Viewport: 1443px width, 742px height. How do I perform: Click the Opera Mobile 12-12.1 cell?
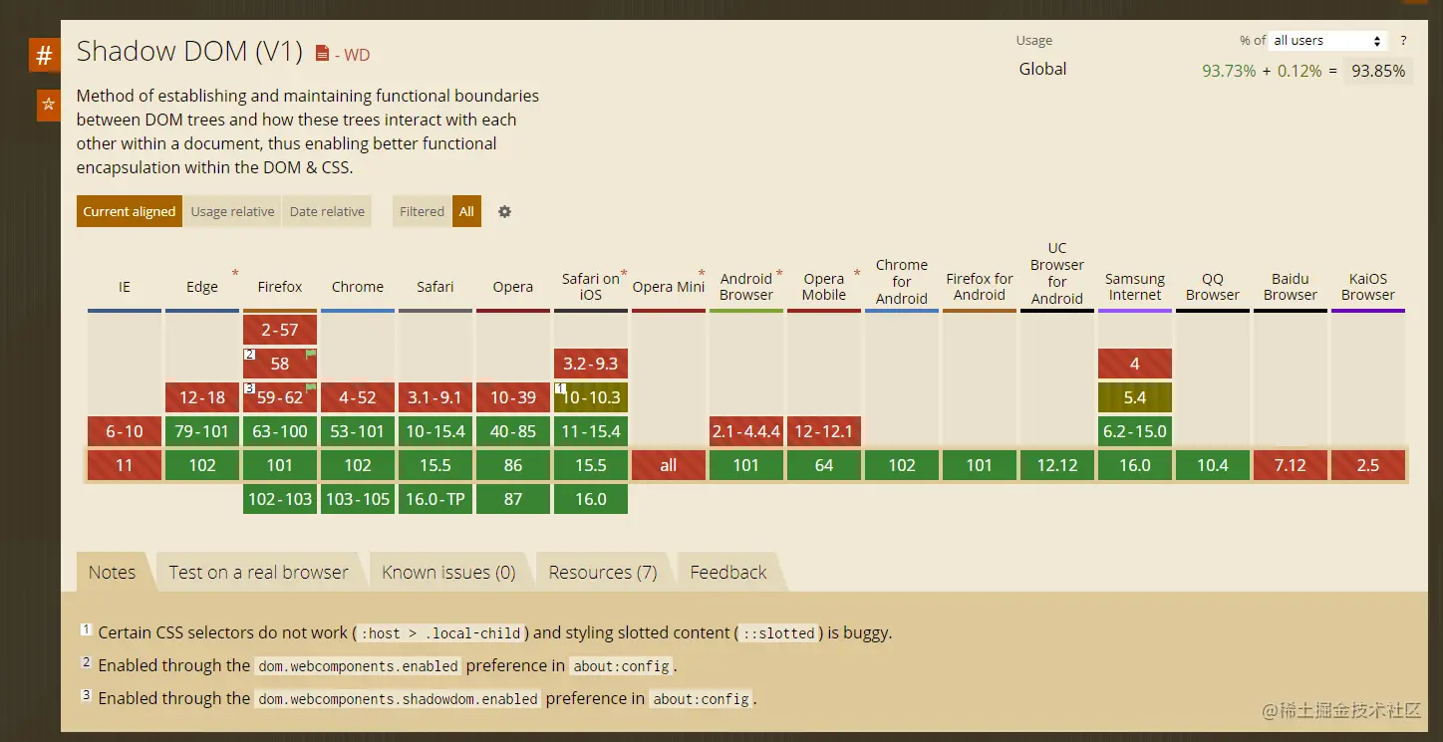click(824, 431)
